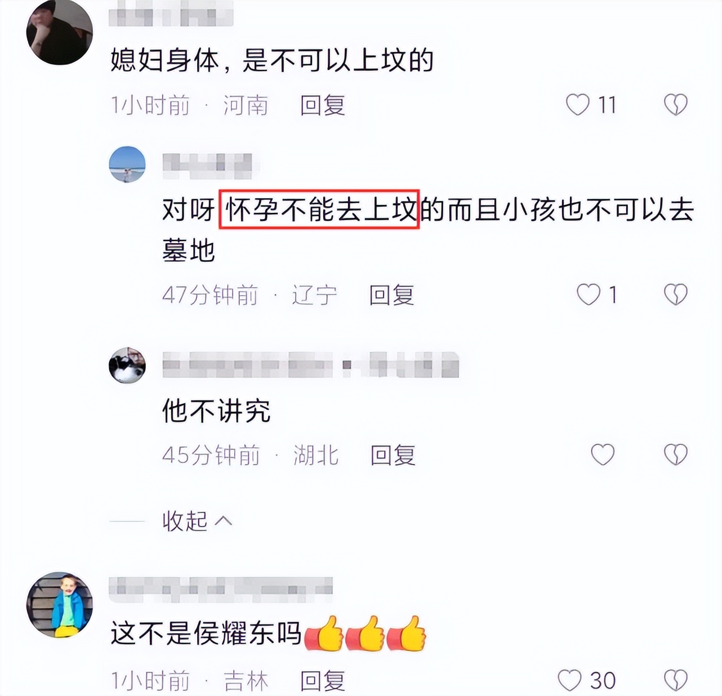Dislike the Hubei reply 他不讲究
The width and height of the screenshot is (722, 696).
click(676, 454)
